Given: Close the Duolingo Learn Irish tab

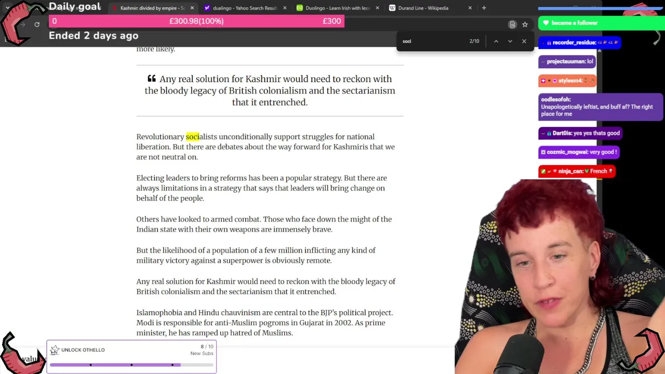Looking at the screenshot, I should (377, 8).
